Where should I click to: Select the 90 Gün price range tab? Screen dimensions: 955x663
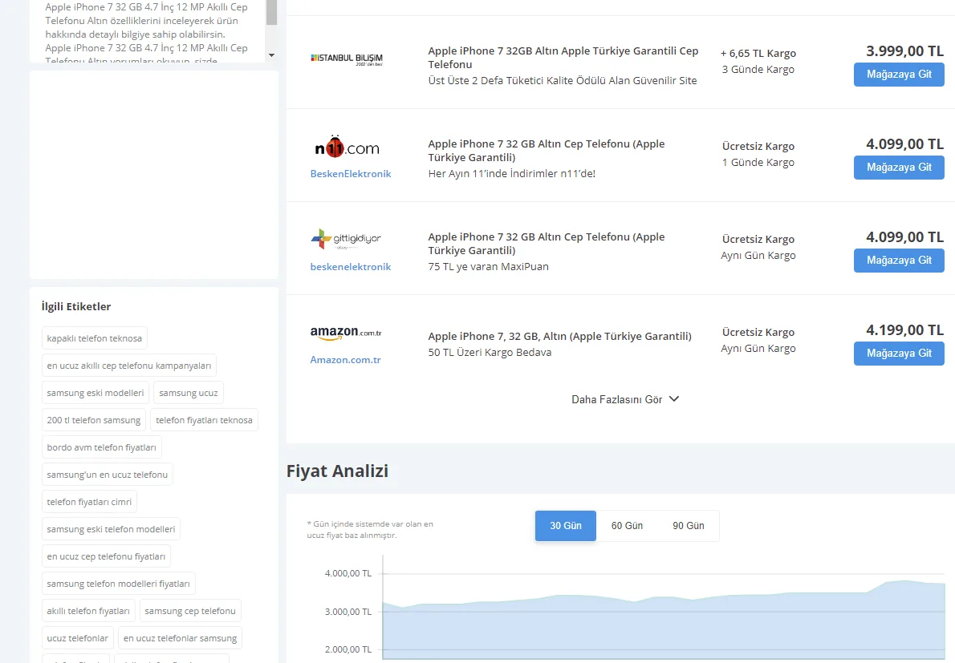[689, 526]
